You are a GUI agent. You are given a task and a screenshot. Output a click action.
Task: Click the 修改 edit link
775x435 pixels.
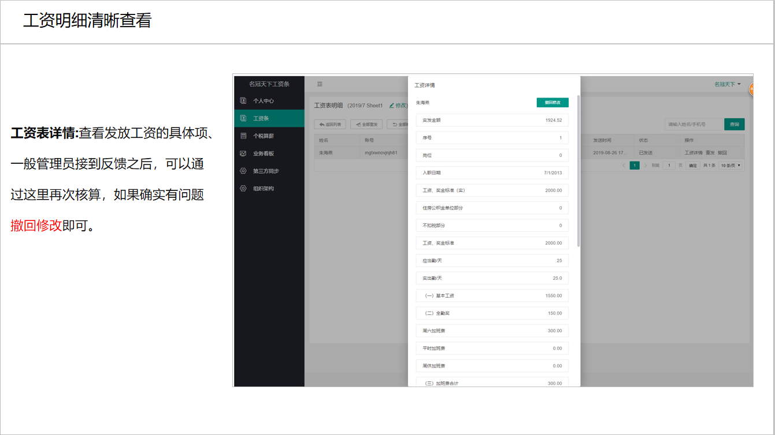[x=398, y=106]
